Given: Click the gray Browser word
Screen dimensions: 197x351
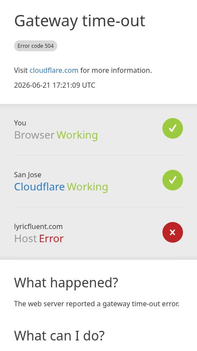Looking at the screenshot, I should [34, 135].
